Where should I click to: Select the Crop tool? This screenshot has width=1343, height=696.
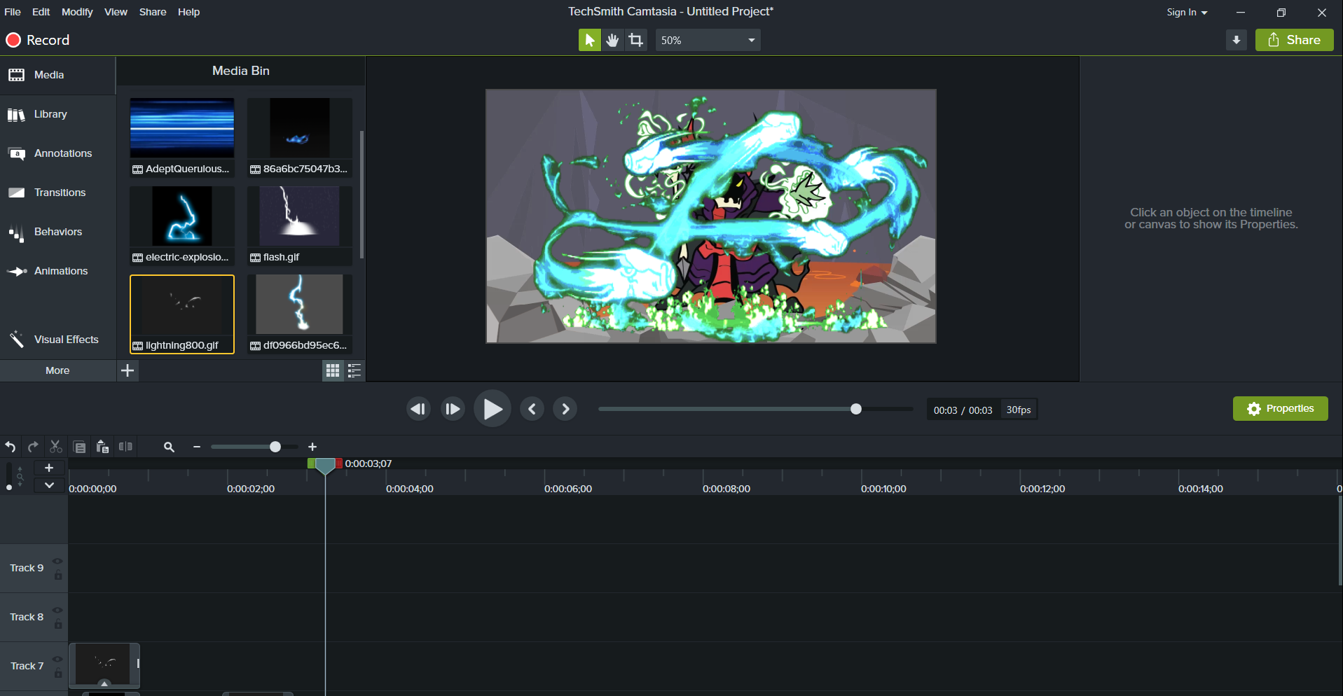coord(636,40)
